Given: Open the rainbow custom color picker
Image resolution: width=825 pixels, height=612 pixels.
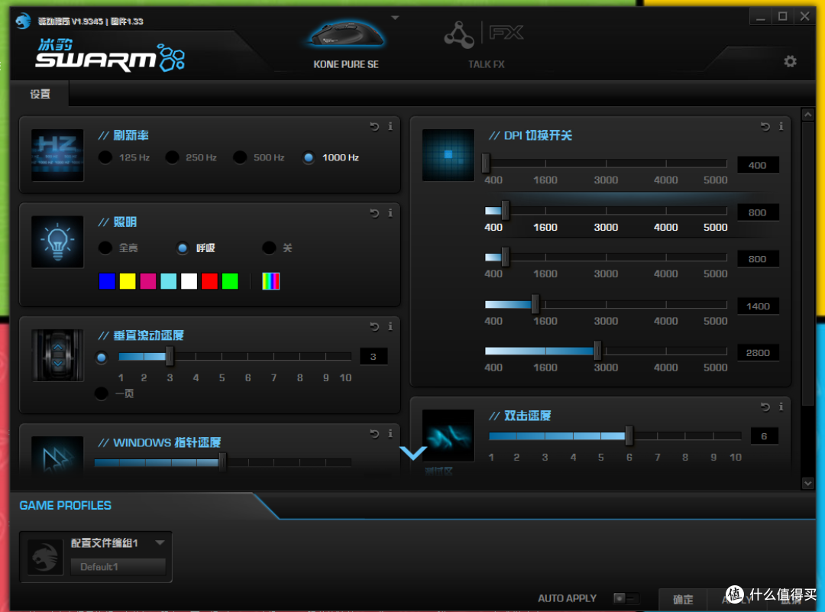Looking at the screenshot, I should point(271,281).
